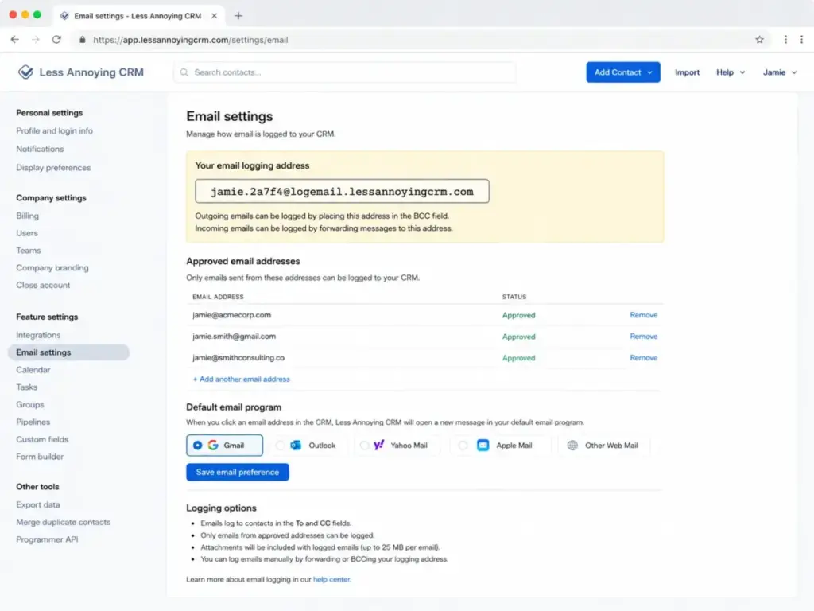Click Export data in sidebar
The height and width of the screenshot is (611, 814).
pos(38,504)
